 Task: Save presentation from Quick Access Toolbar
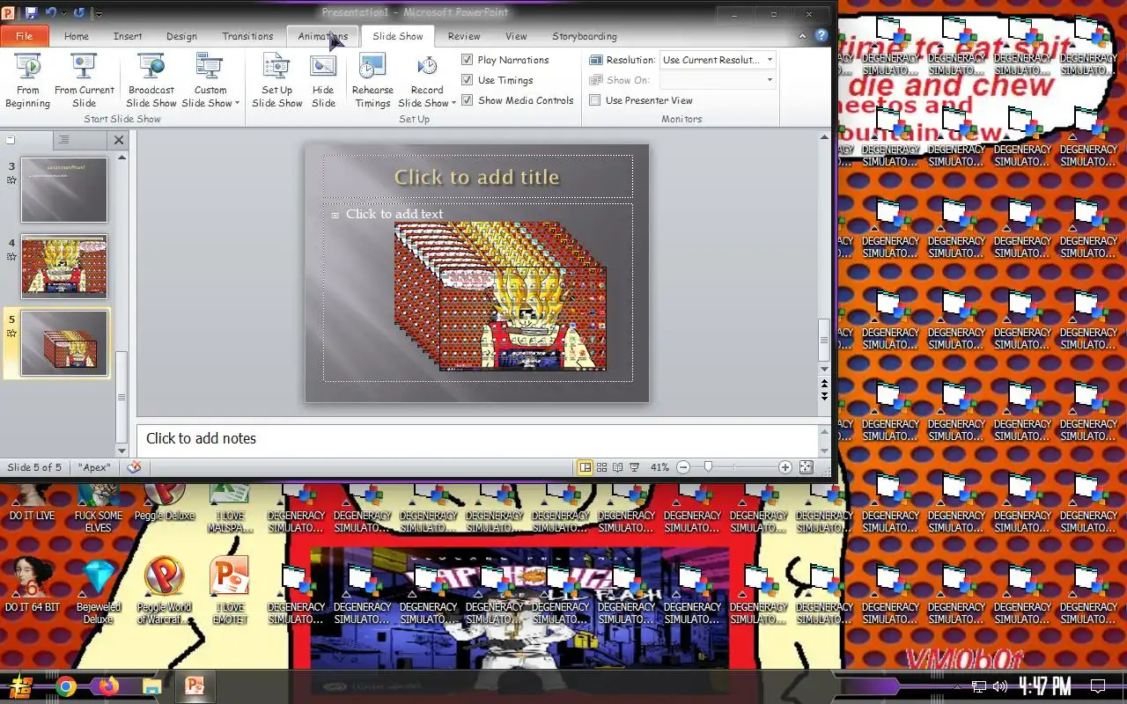[x=31, y=13]
